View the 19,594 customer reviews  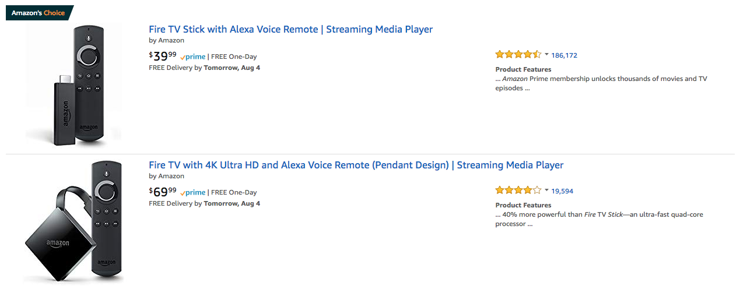pyautogui.click(x=562, y=191)
